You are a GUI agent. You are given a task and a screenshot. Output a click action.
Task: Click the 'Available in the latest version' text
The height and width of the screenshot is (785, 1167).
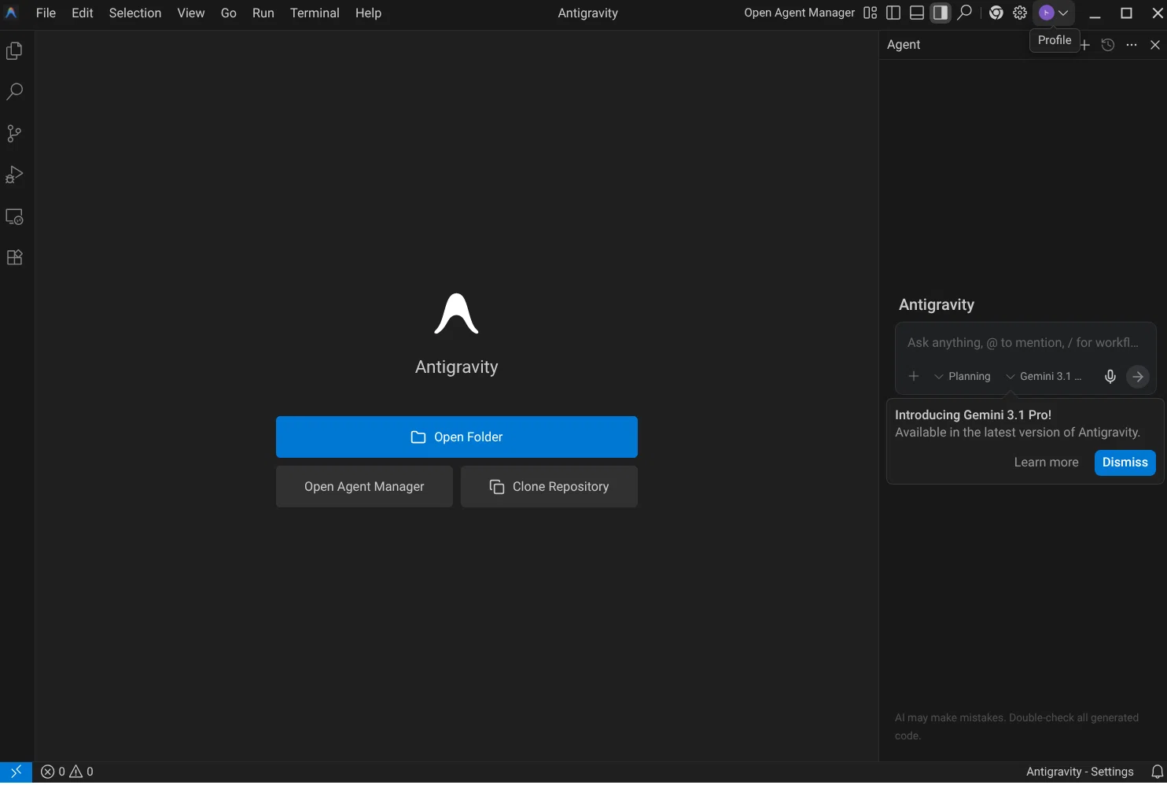(1018, 433)
